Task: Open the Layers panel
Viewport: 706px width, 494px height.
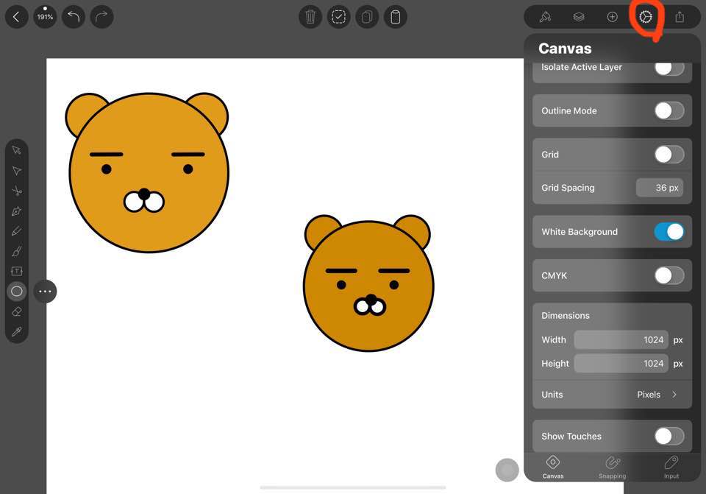Action: tap(579, 17)
